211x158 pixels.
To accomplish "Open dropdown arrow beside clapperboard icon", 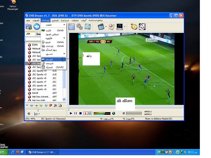I will pyautogui.click(x=106, y=27).
